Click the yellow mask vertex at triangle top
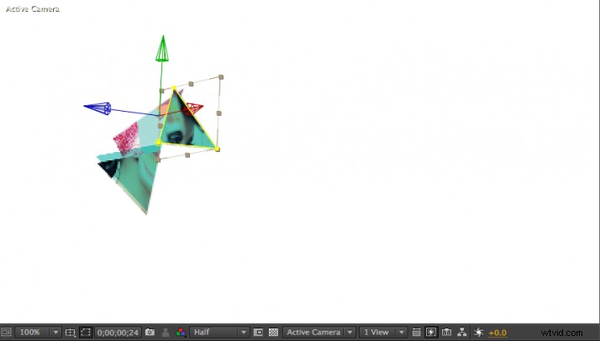The height and width of the screenshot is (341, 600). pyautogui.click(x=174, y=88)
